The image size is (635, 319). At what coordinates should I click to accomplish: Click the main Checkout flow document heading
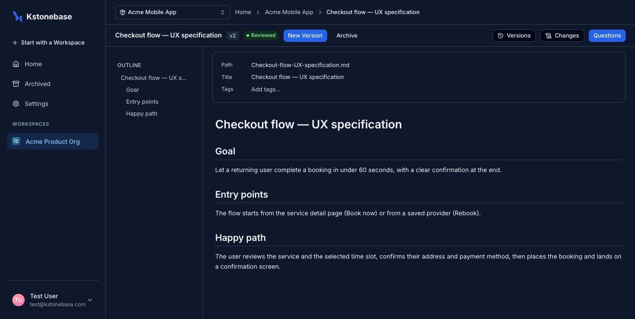click(308, 124)
